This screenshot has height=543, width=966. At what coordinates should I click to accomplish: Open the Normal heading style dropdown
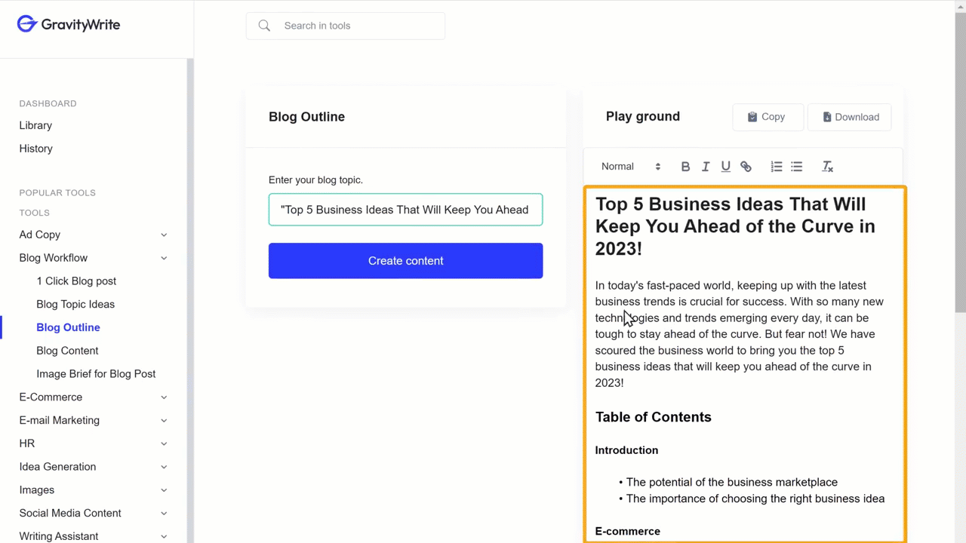pos(630,167)
